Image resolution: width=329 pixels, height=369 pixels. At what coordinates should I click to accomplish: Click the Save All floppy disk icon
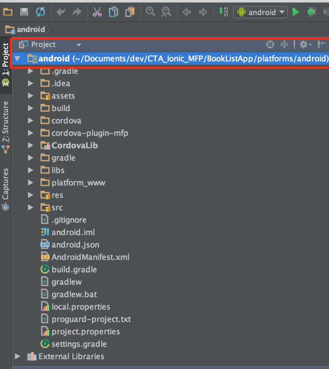click(x=24, y=12)
